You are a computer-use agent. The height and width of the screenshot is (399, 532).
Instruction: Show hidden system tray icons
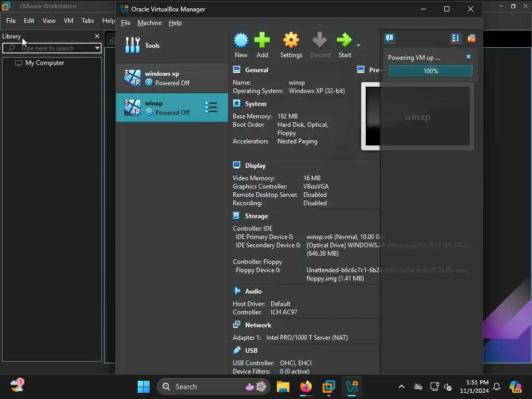pyautogui.click(x=402, y=387)
